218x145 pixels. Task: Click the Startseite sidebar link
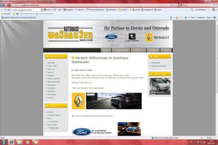(x=51, y=63)
